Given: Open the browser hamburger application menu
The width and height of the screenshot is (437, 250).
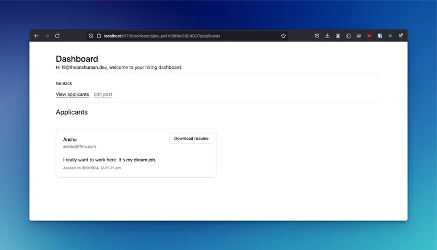Looking at the screenshot, I should click(401, 35).
